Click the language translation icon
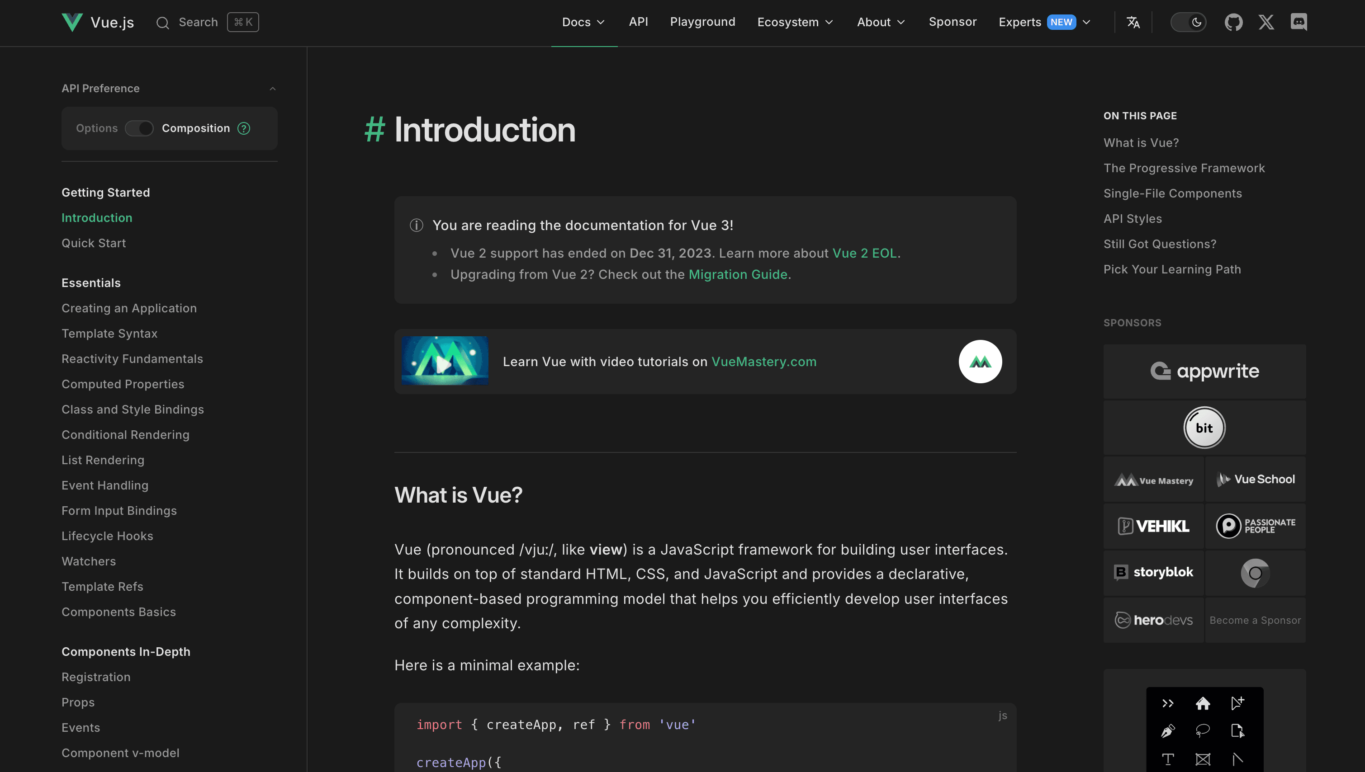1365x772 pixels. point(1133,22)
